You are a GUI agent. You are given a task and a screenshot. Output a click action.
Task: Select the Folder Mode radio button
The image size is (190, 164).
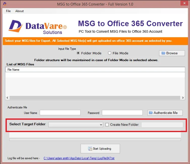click(x=78, y=53)
